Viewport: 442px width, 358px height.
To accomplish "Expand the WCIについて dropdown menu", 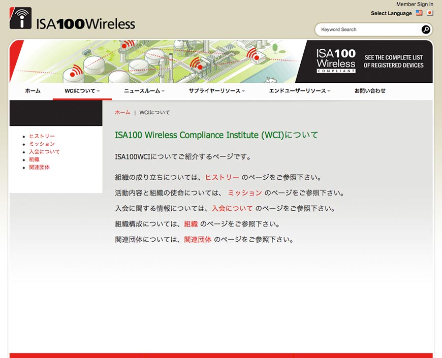I will pyautogui.click(x=82, y=91).
